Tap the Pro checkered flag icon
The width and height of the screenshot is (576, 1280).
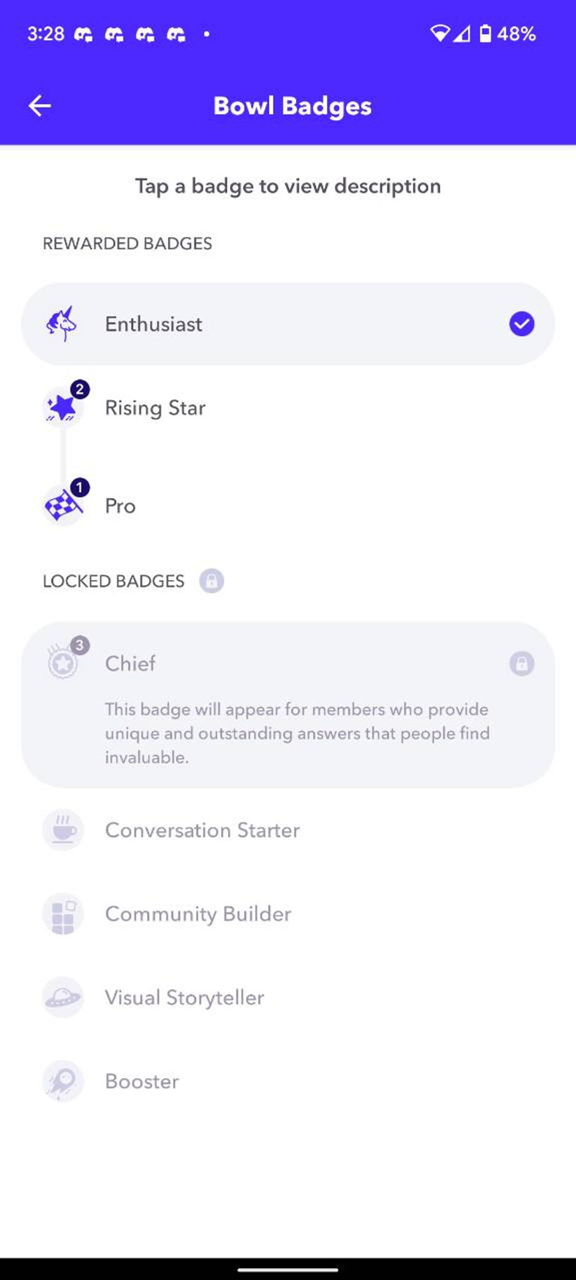point(62,505)
